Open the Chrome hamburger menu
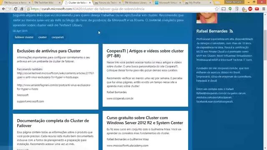This screenshot has height=150, width=267. tap(264, 9)
